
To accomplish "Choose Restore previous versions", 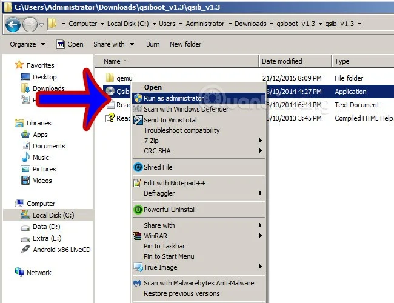I will tap(198, 293).
